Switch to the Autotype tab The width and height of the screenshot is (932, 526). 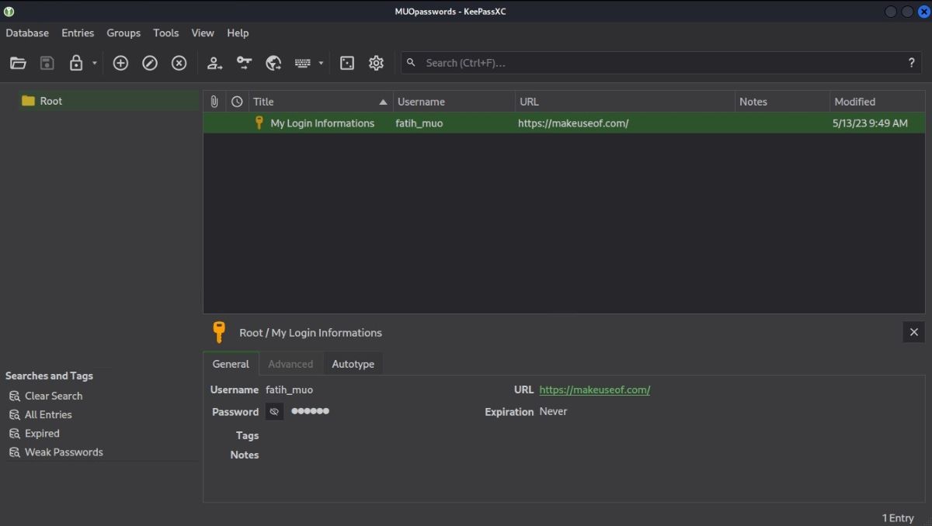coord(353,363)
